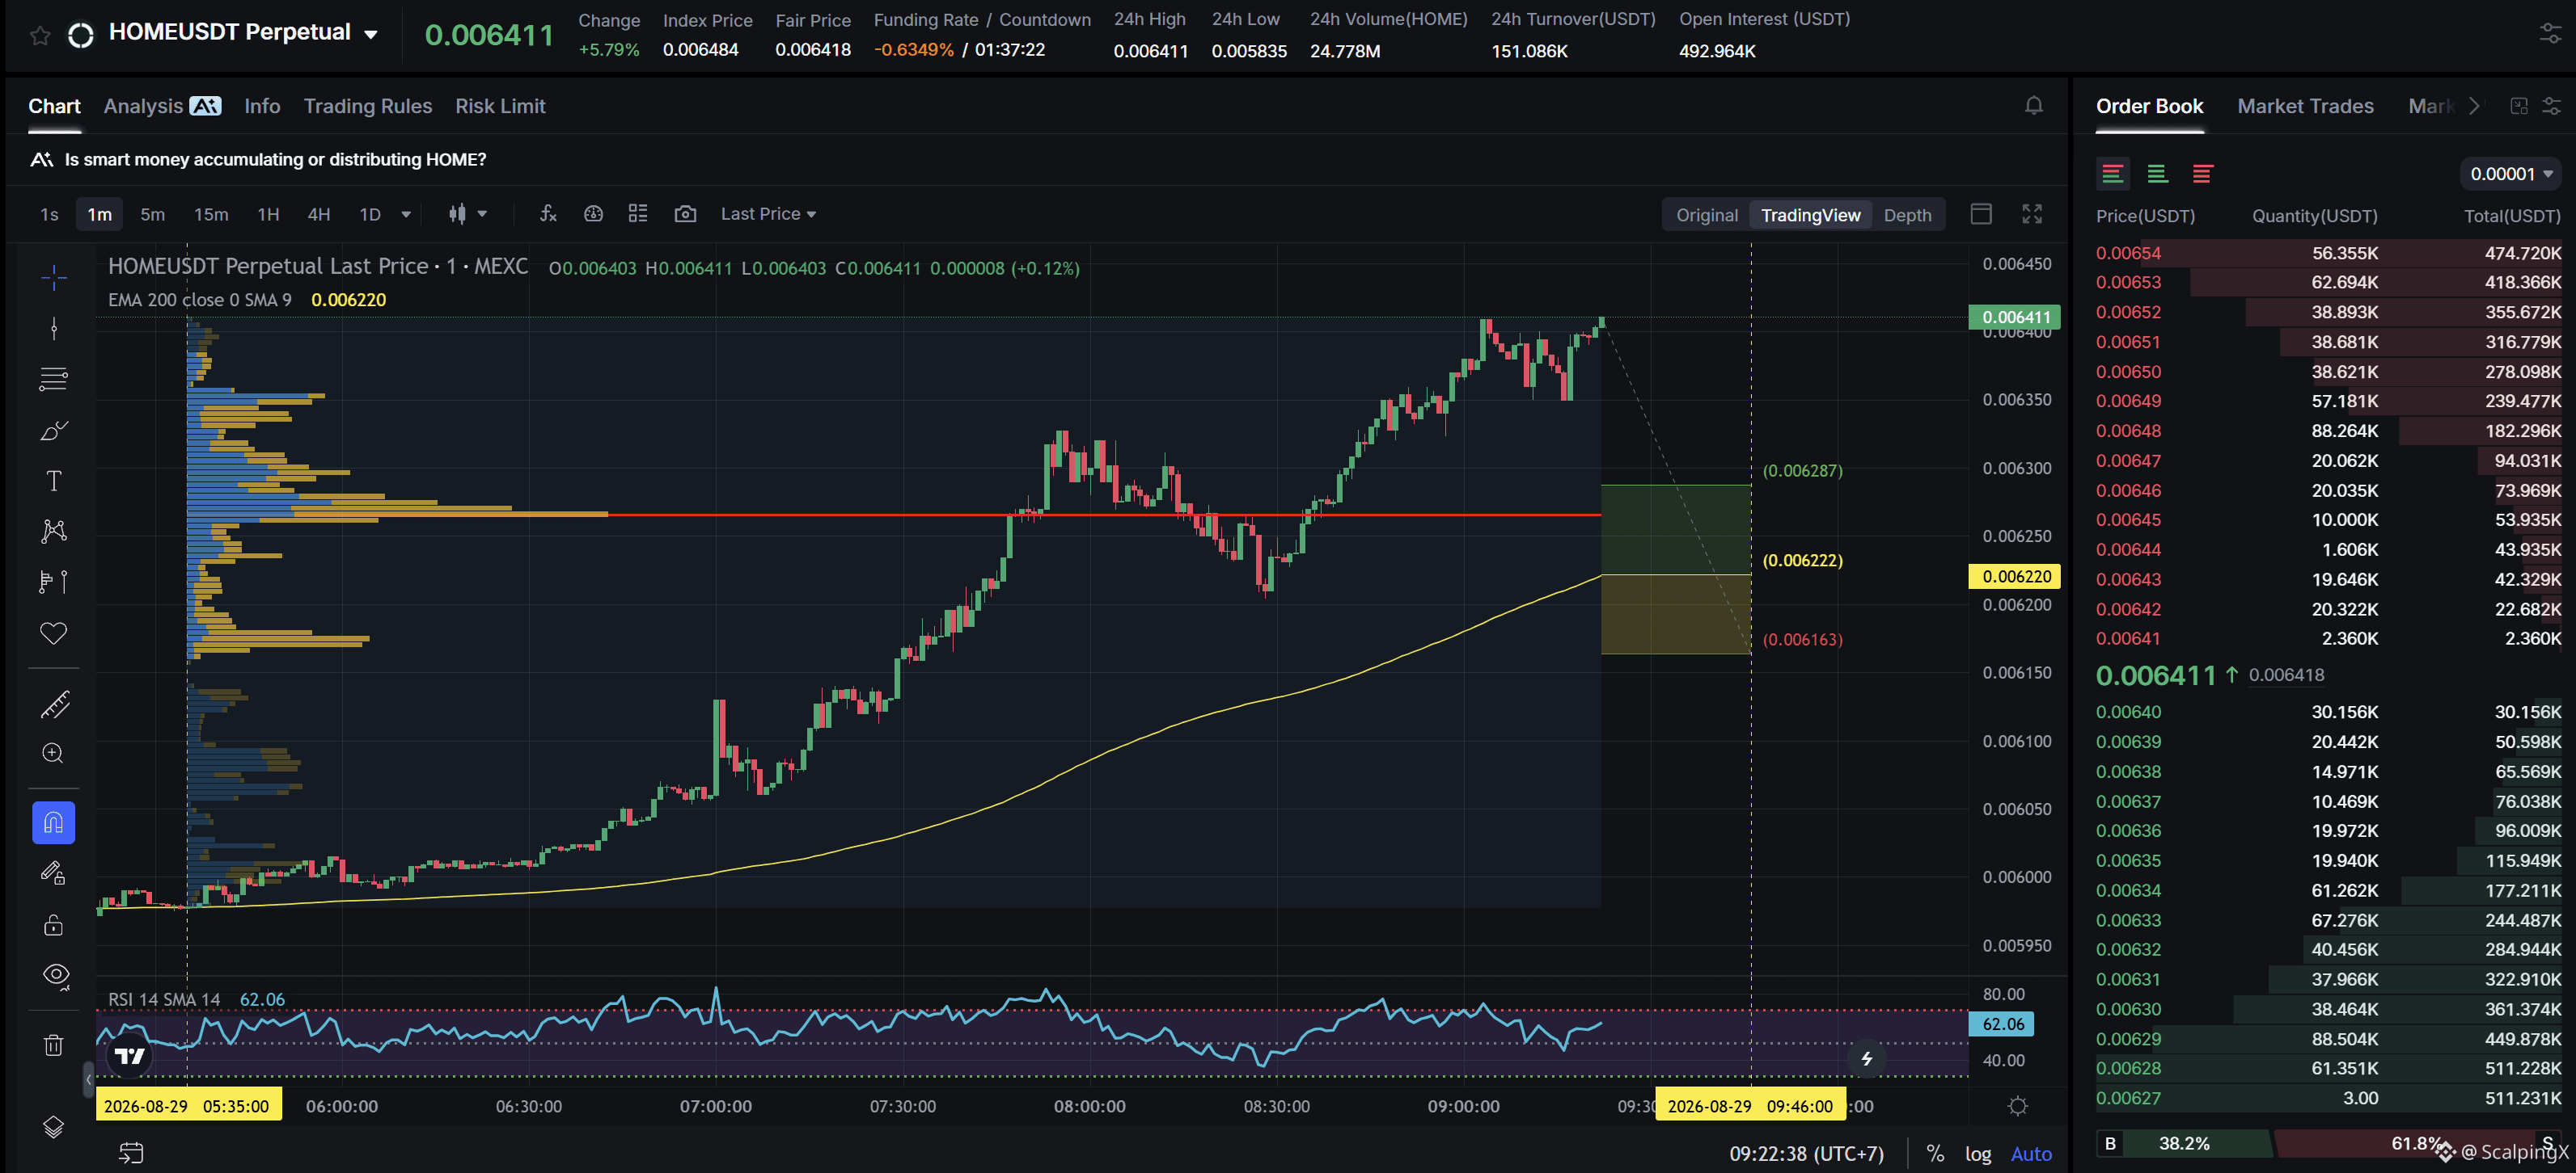Select the trend line drawing tool
This screenshot has width=2576, height=1173.
click(54, 328)
